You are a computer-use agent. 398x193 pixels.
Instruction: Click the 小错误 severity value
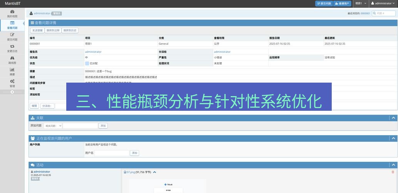tap(218, 58)
